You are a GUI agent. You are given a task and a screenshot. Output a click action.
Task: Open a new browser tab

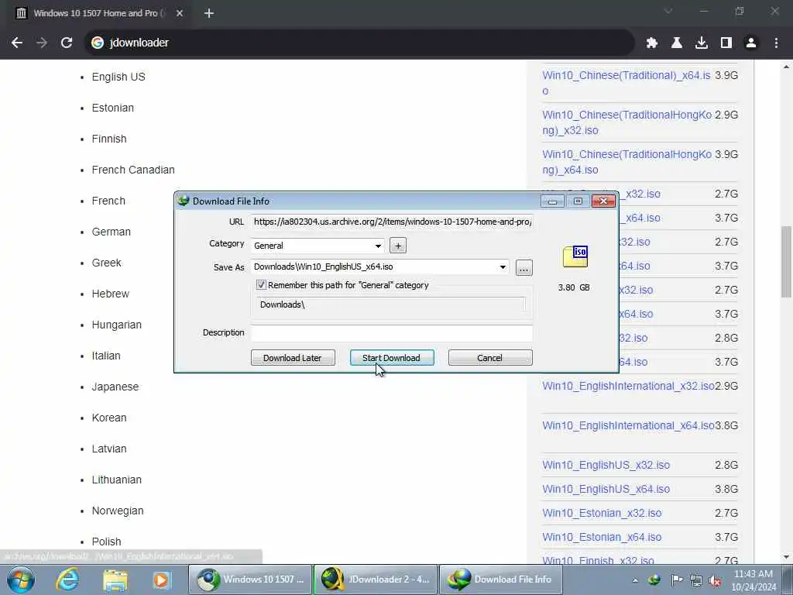pos(209,14)
